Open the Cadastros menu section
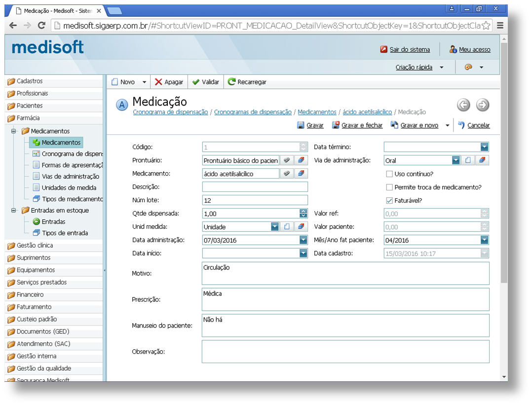This screenshot has height=406, width=532. [x=54, y=81]
